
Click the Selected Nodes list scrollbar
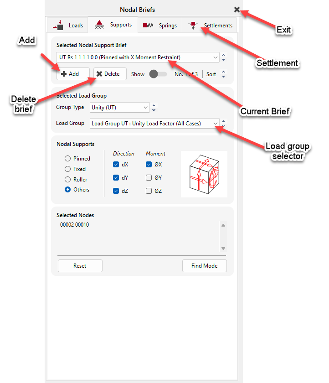[x=223, y=237]
